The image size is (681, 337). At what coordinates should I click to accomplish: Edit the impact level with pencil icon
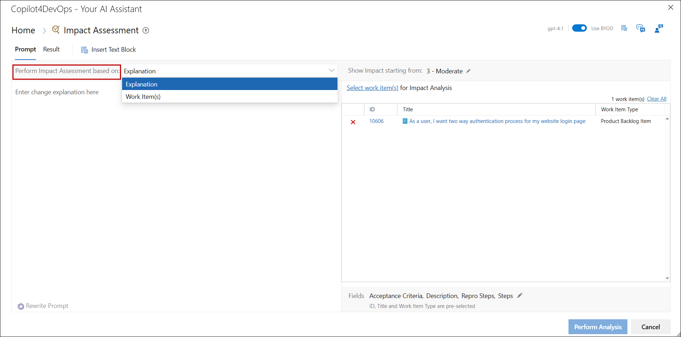[x=468, y=71]
